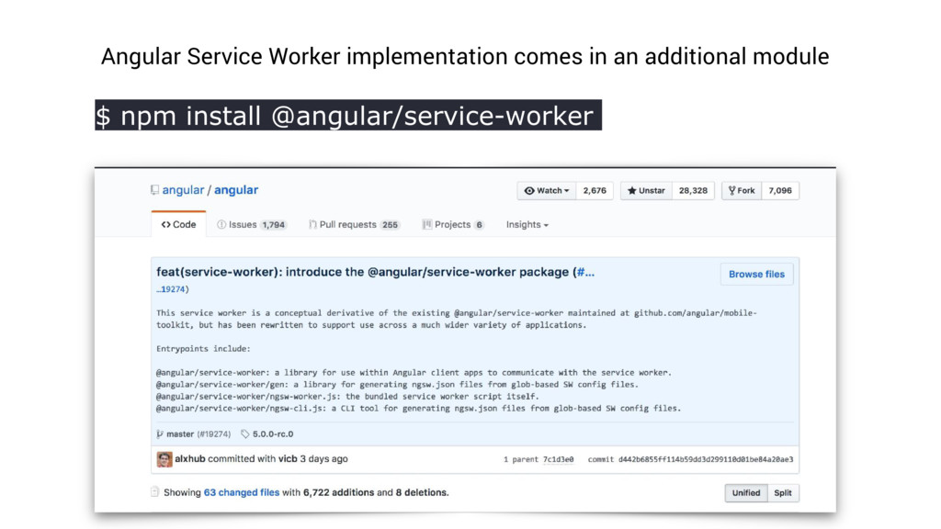Click the Fork button
This screenshot has height=529, width=941.
[x=742, y=191]
